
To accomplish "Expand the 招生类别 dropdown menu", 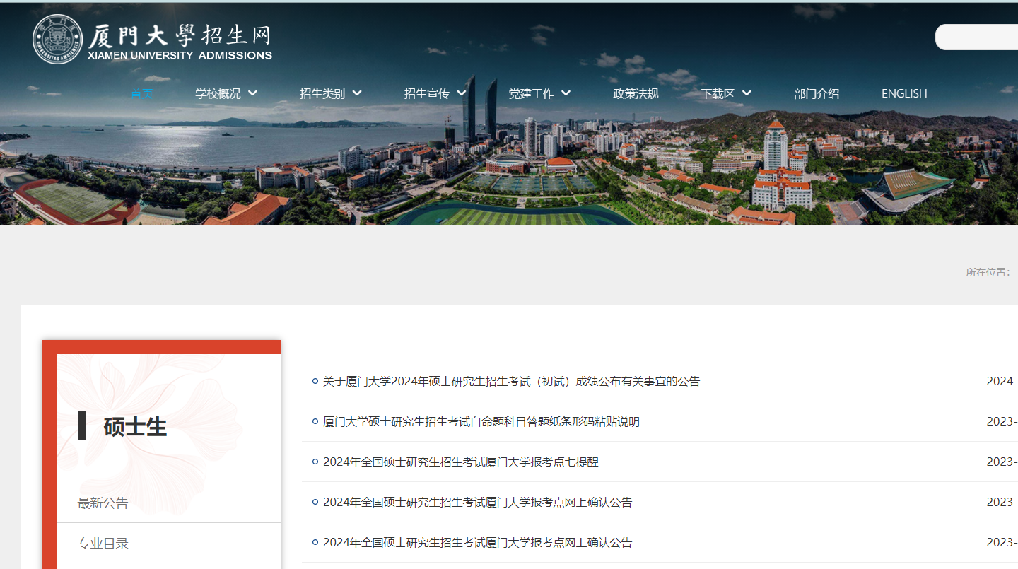I will pos(330,93).
